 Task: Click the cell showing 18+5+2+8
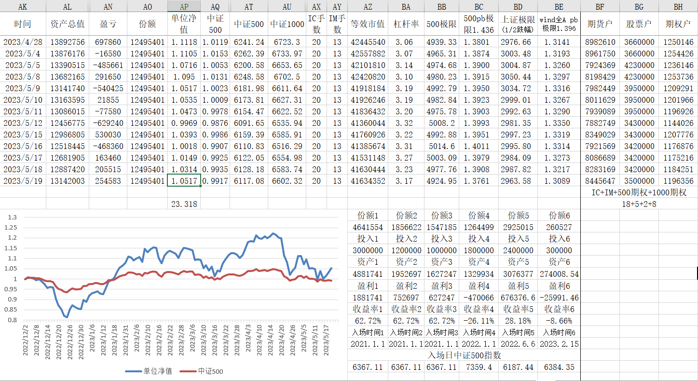[639, 204]
